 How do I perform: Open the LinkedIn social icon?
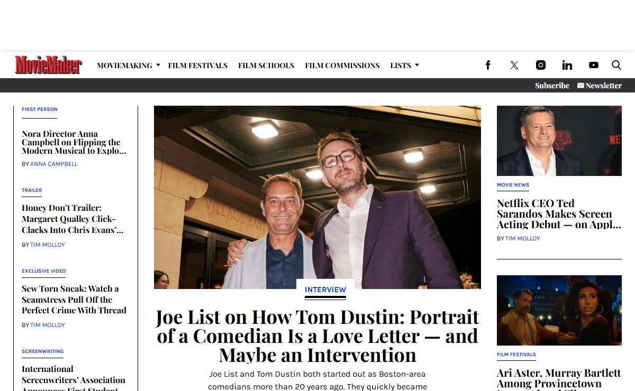pos(567,65)
